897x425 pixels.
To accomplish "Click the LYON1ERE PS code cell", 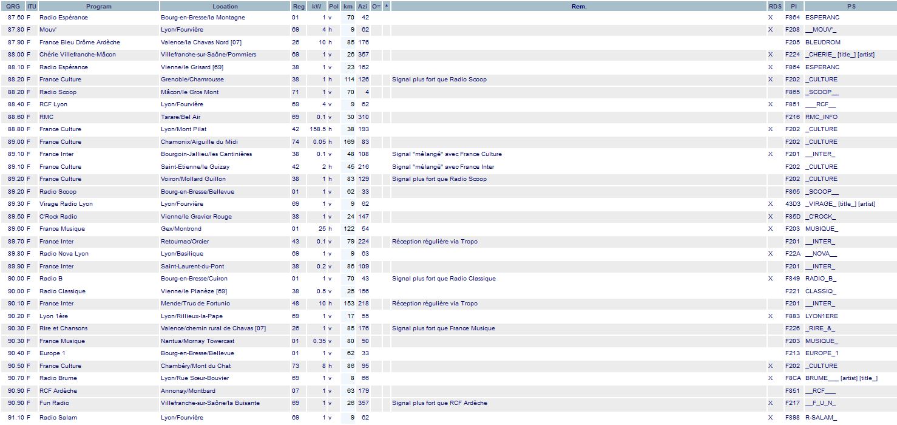I will 821,316.
